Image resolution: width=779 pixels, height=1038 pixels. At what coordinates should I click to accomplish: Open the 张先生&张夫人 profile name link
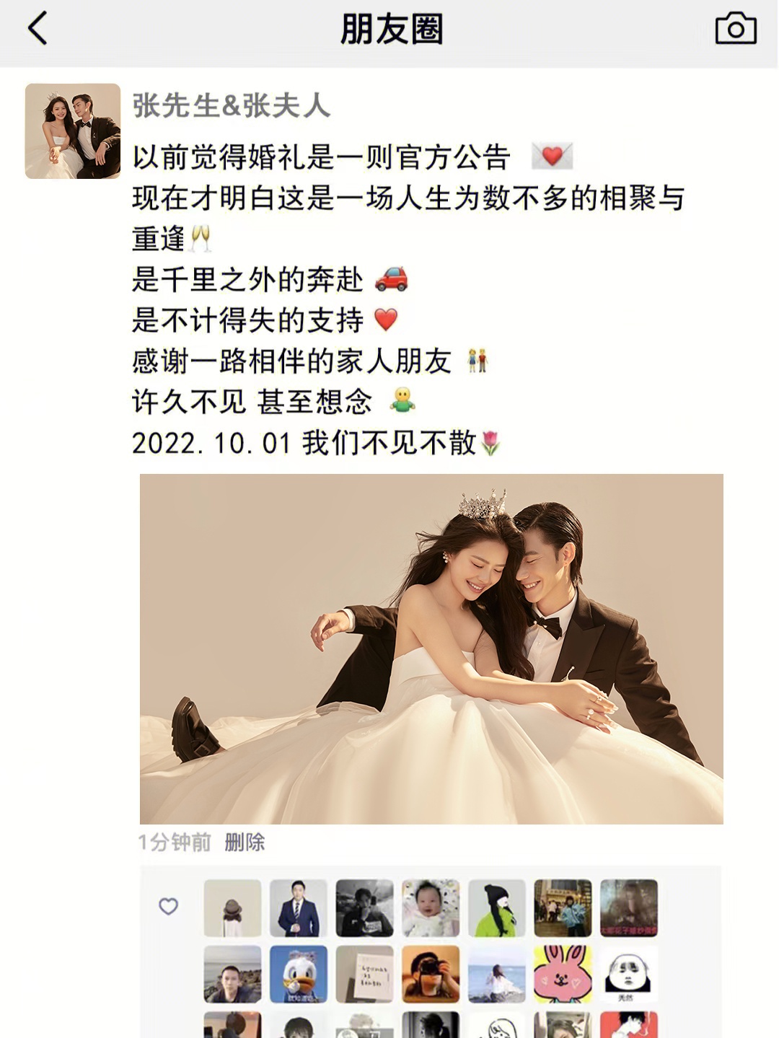click(231, 106)
